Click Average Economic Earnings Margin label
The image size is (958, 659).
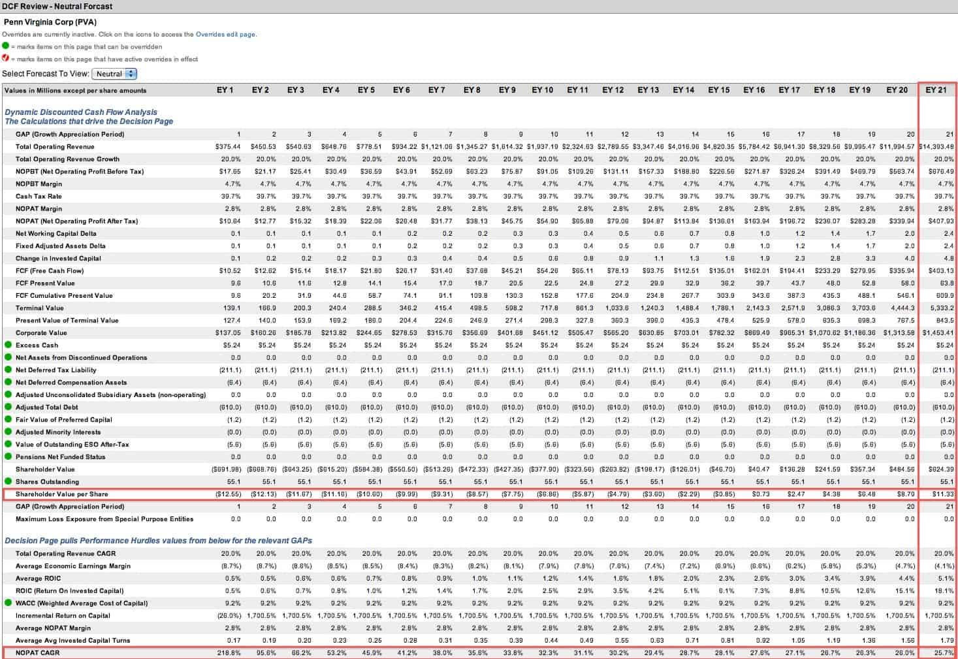click(x=73, y=566)
